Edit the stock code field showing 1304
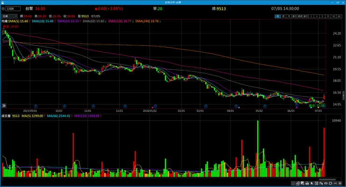Viewport: 346px width, 187px height. [13, 9]
